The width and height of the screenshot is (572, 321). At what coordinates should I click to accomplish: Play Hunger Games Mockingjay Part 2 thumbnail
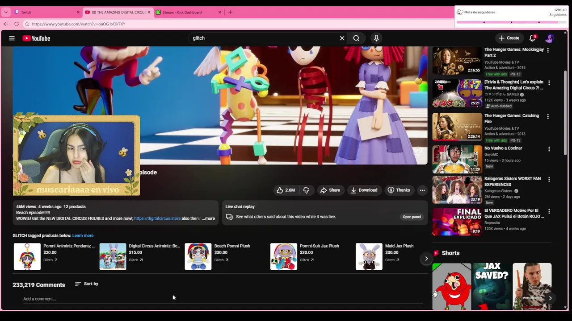pyautogui.click(x=457, y=61)
